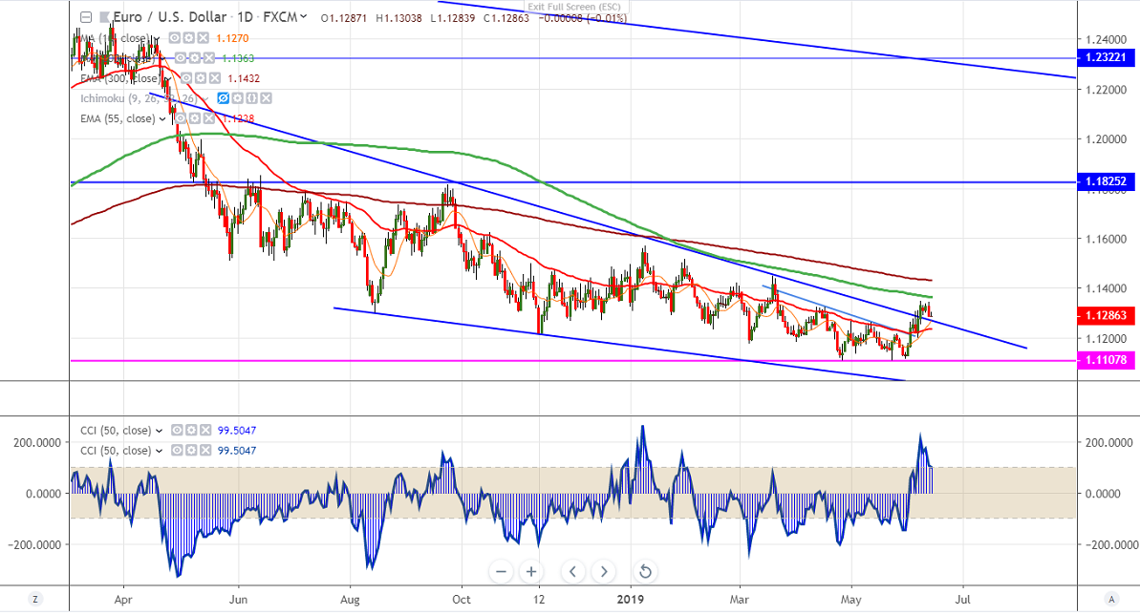Click the high price H1.13038 value

click(398, 18)
